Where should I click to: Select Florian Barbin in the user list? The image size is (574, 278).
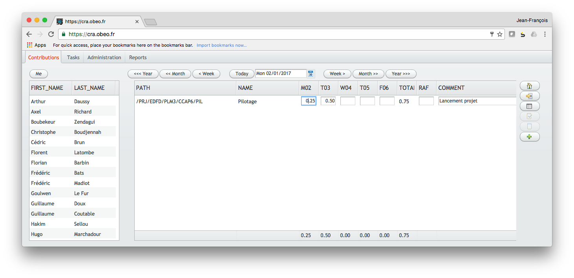click(73, 163)
